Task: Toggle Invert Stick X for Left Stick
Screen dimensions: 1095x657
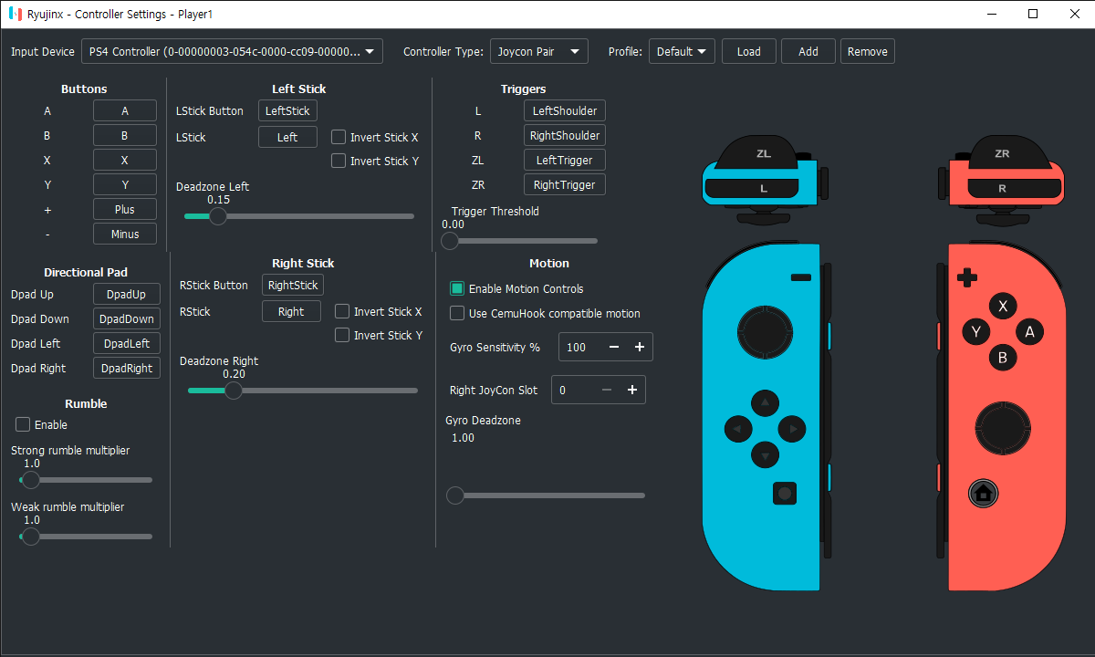Action: [339, 137]
